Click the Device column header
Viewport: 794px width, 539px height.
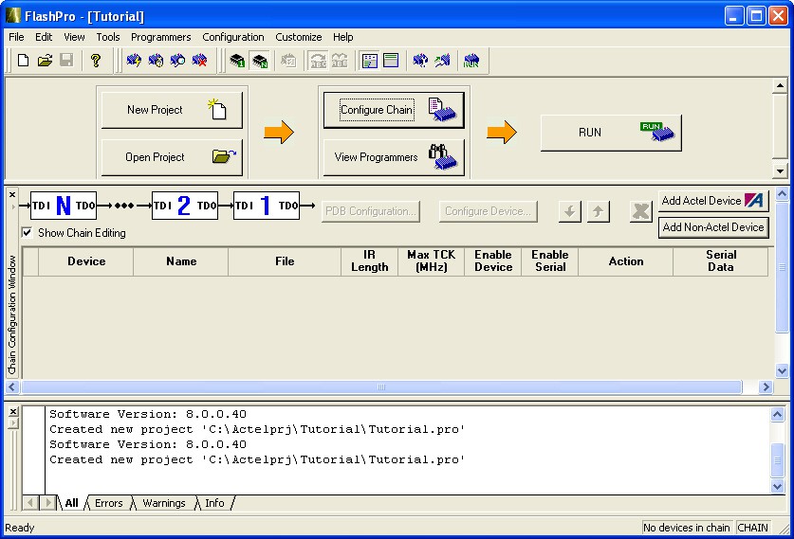(86, 261)
